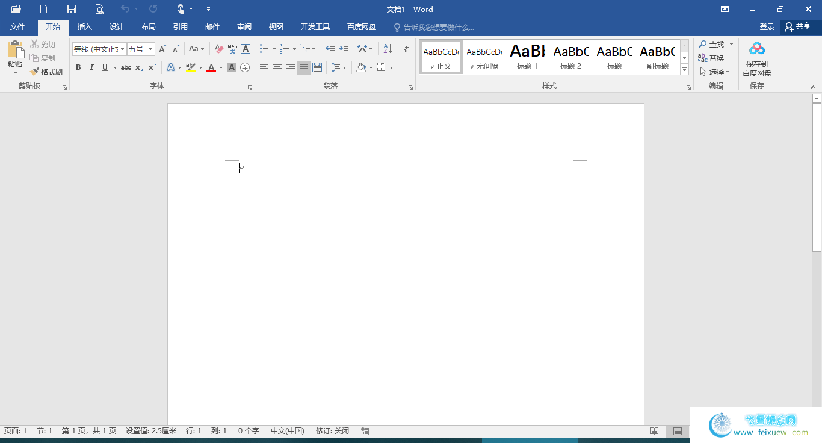Click the enclosed character (字) icon
822x443 pixels.
click(x=245, y=67)
